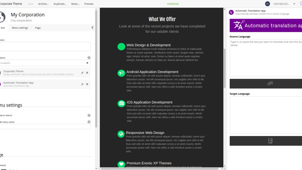This screenshot has width=302, height=170.
Task: Click the Android Application Development megaphone icon
Action: tap(121, 73)
